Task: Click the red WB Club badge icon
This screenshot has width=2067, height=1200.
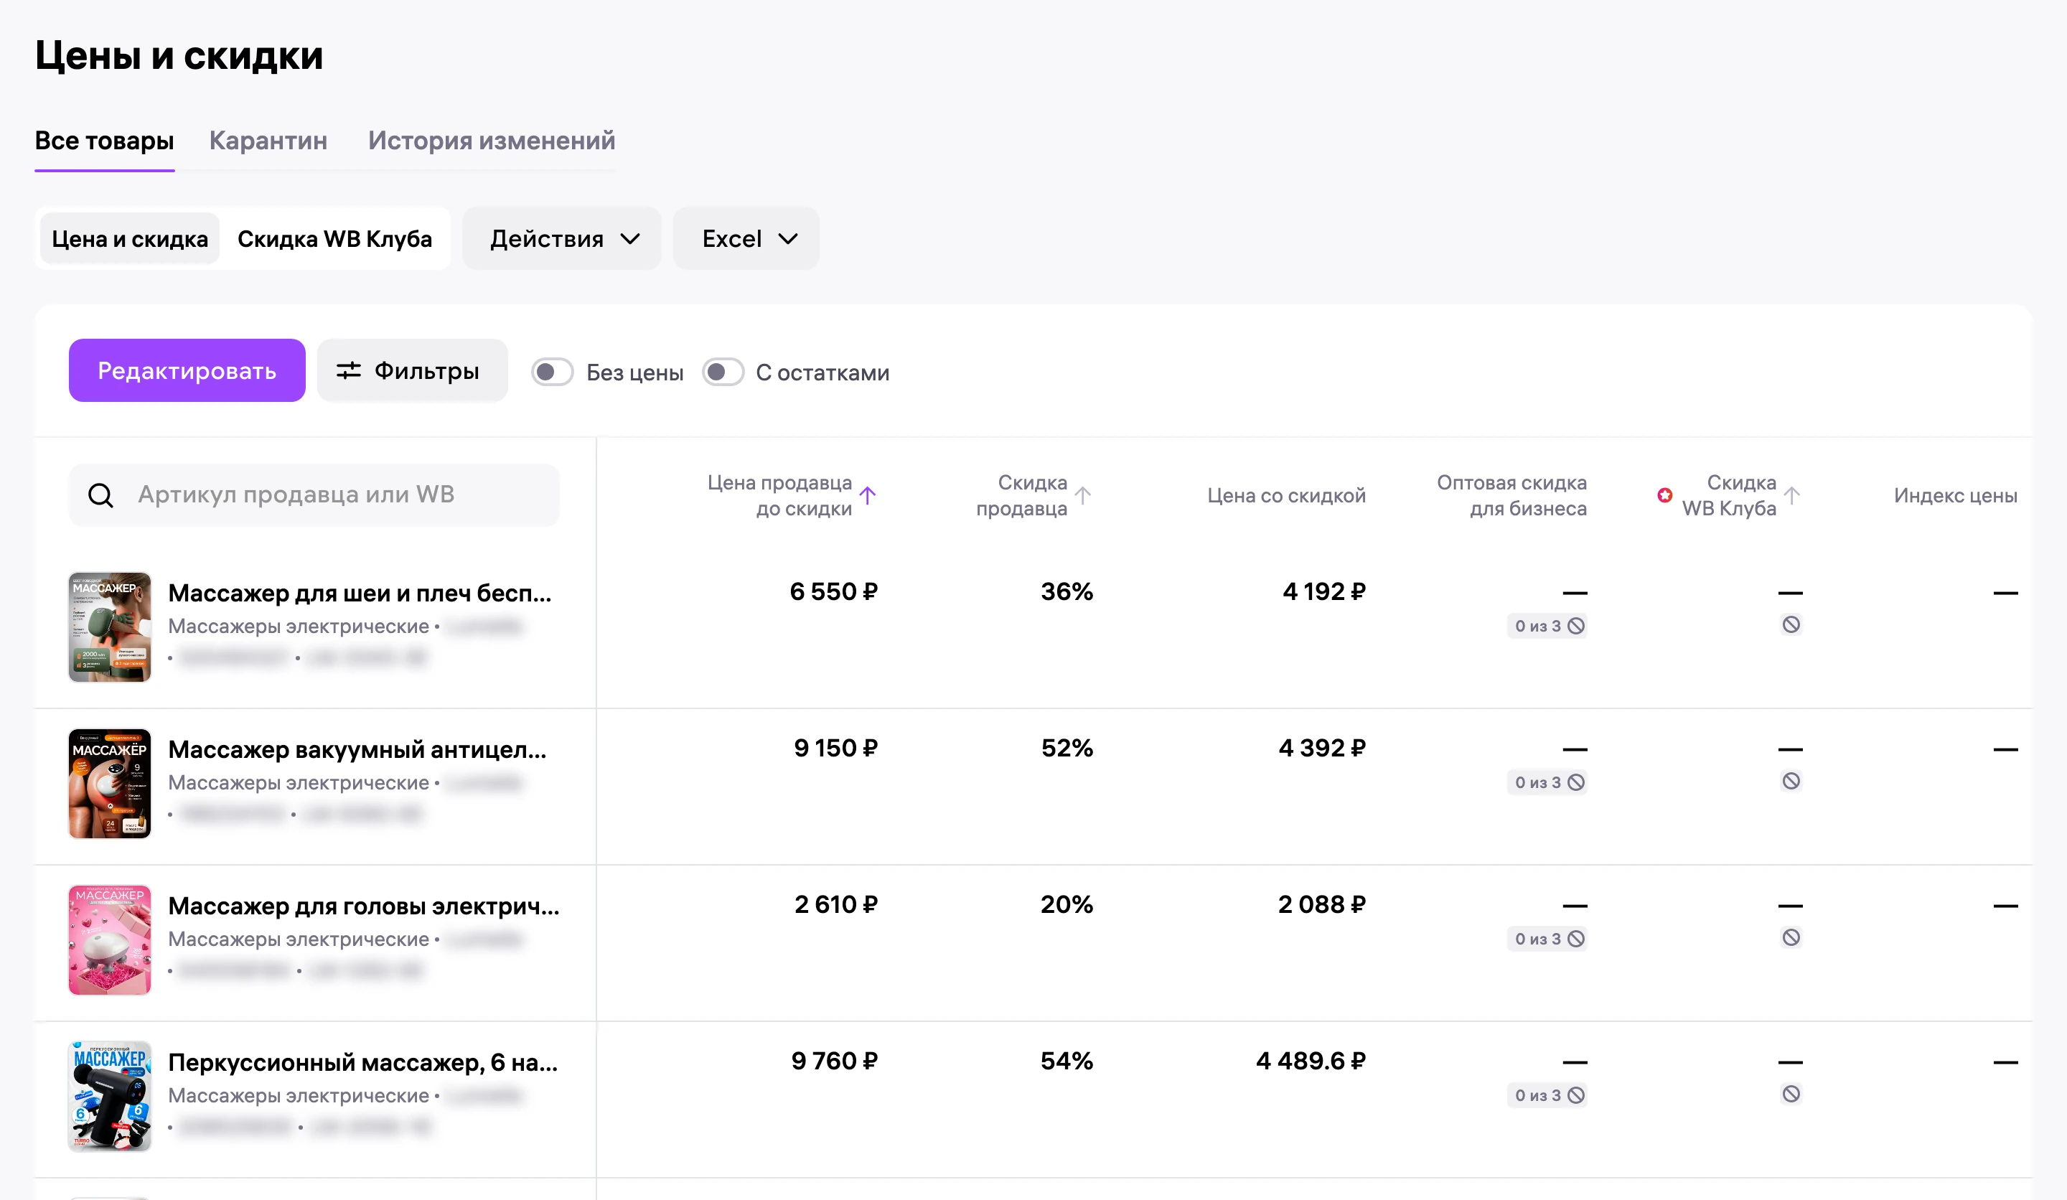Action: 1664,495
